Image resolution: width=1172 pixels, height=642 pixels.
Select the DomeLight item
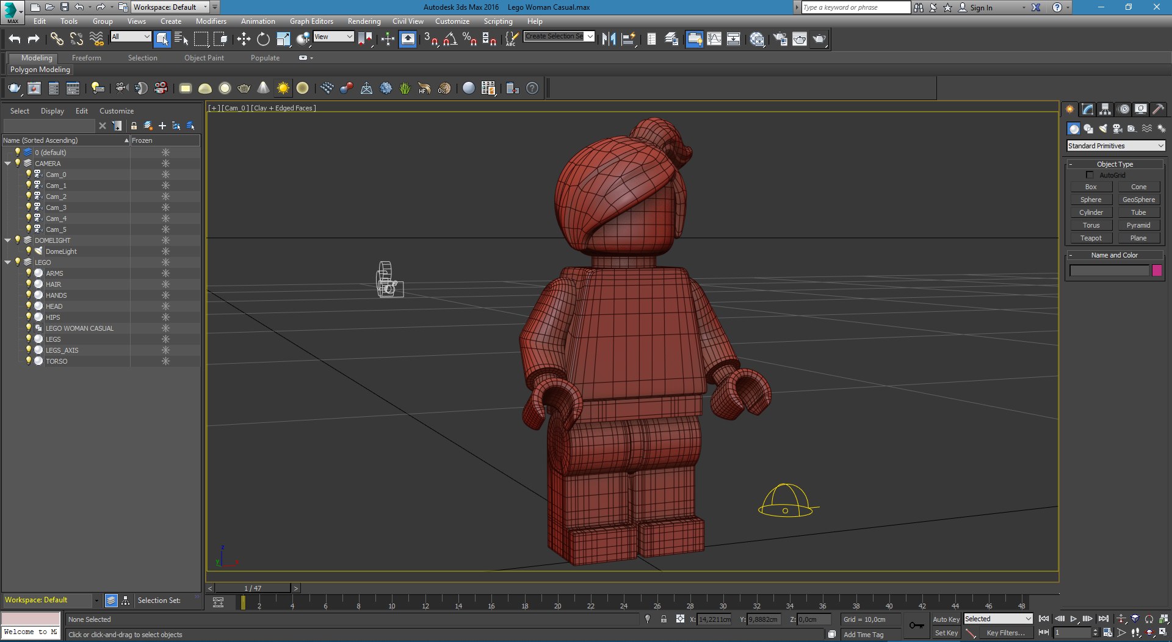click(x=61, y=251)
